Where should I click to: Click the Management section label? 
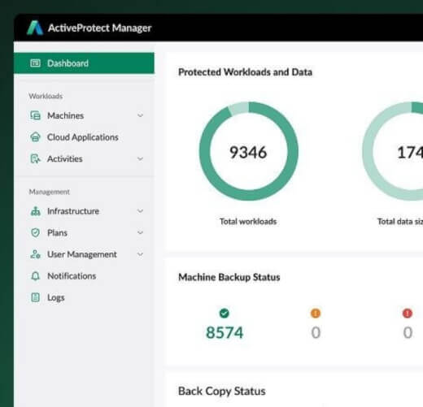click(x=49, y=192)
